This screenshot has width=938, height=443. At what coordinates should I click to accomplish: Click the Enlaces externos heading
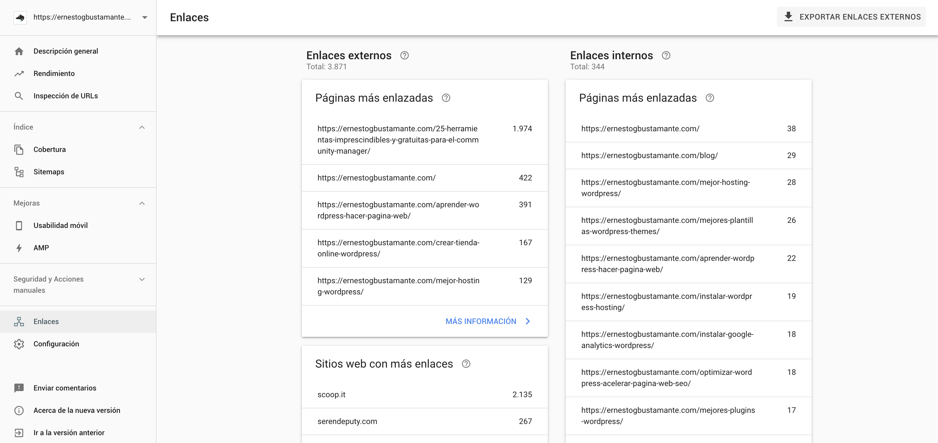tap(349, 55)
